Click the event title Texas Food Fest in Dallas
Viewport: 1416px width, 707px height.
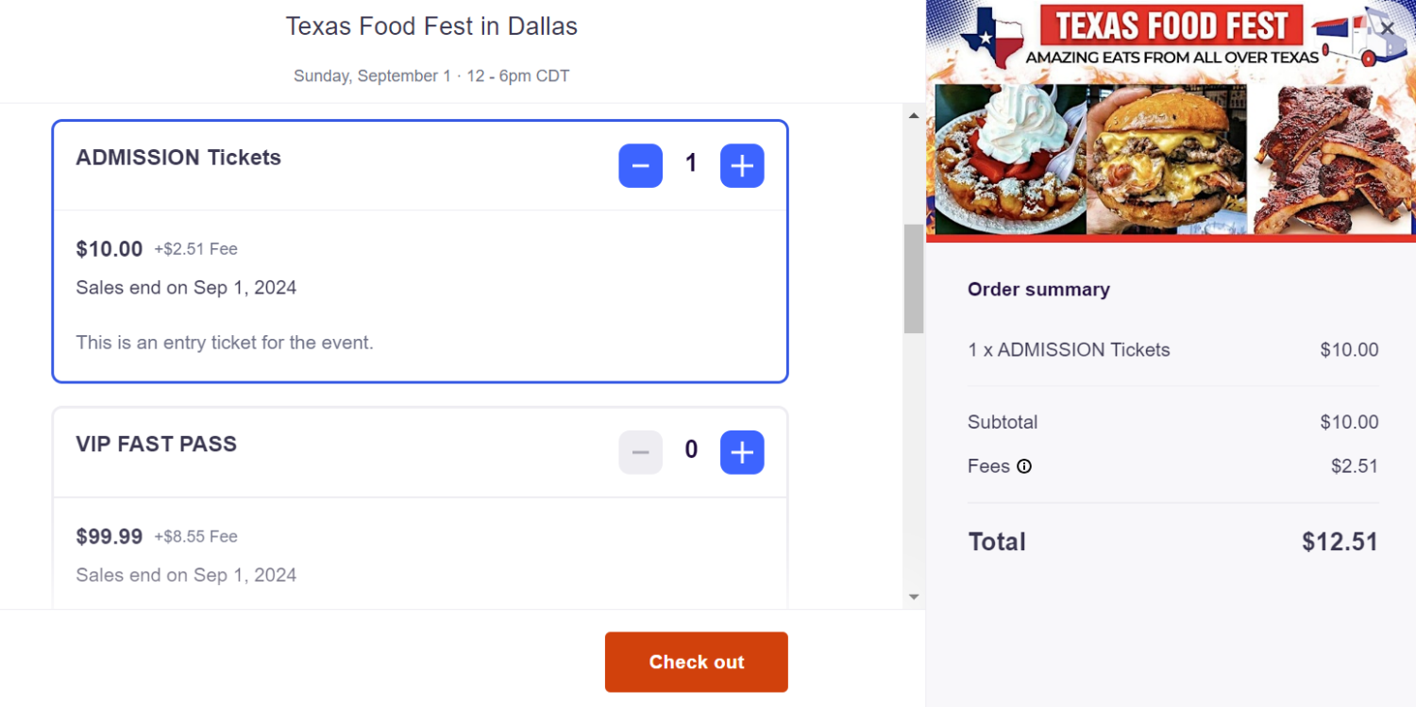[431, 25]
